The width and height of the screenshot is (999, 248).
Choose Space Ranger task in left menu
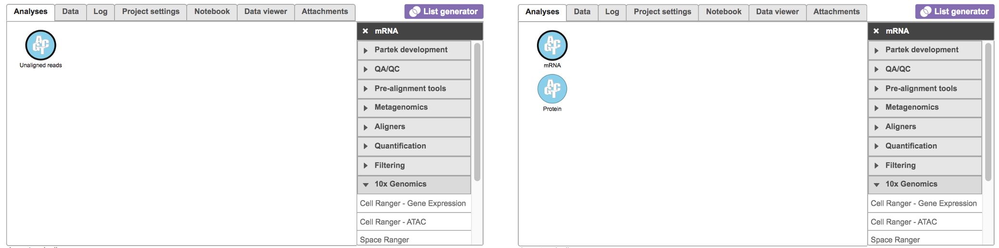(384, 240)
